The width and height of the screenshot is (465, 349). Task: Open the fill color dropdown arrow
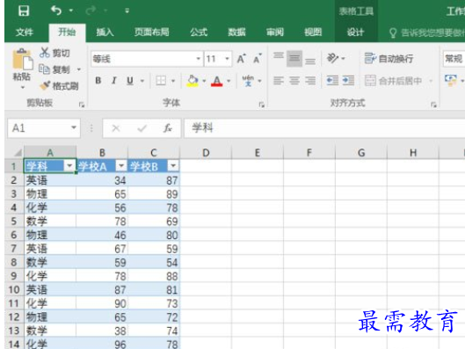[x=204, y=81]
